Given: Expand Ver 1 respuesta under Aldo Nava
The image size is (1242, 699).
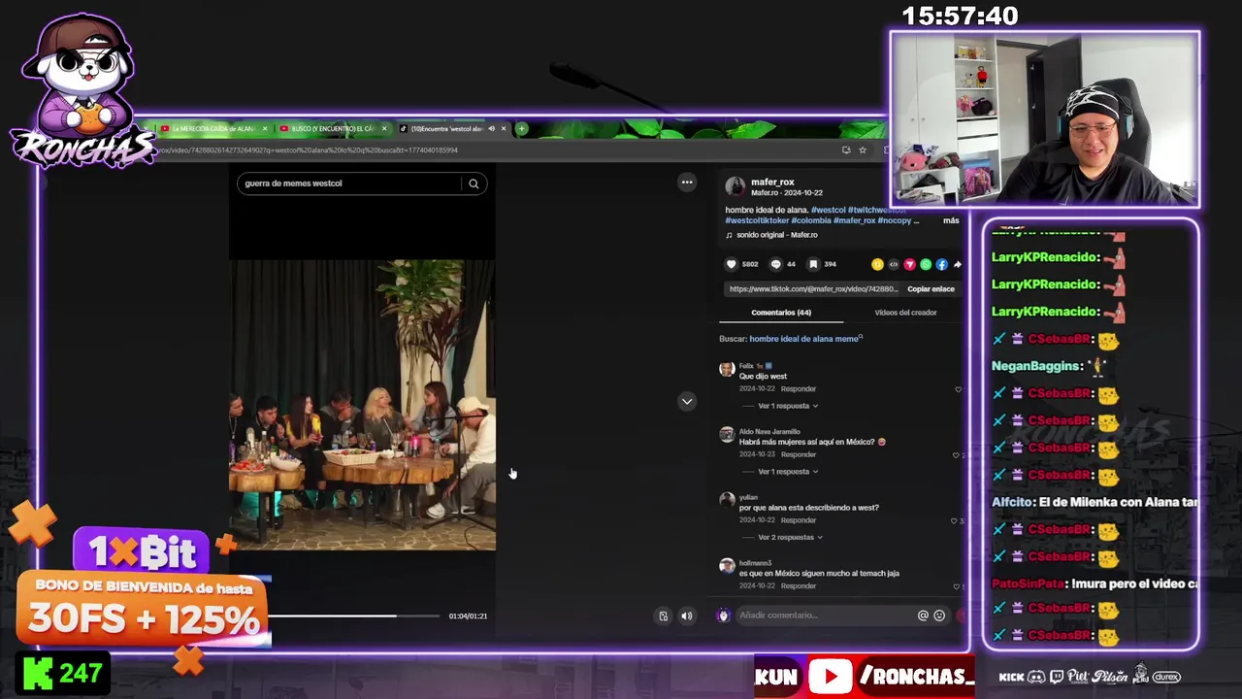Looking at the screenshot, I should coord(788,472).
